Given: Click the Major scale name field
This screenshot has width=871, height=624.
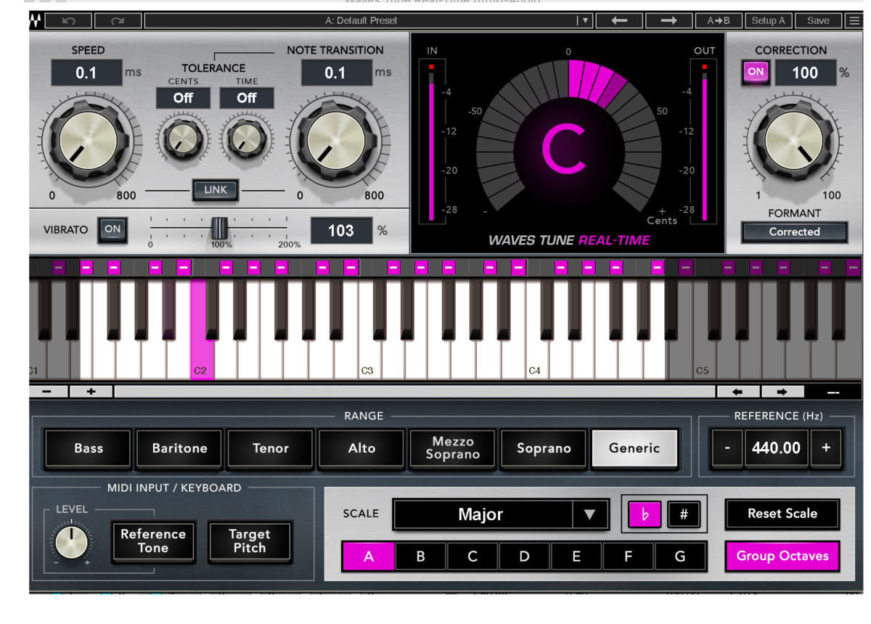Looking at the screenshot, I should click(x=483, y=514).
